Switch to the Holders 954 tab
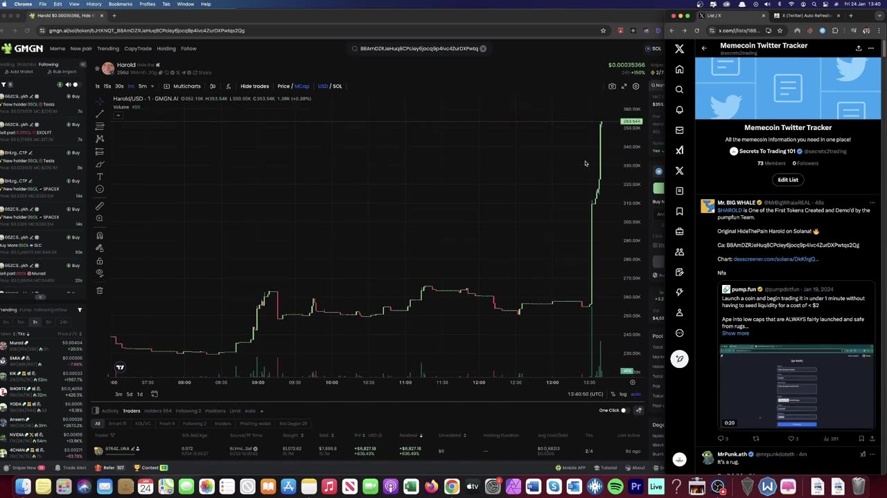The height and width of the screenshot is (498, 887). pyautogui.click(x=157, y=411)
